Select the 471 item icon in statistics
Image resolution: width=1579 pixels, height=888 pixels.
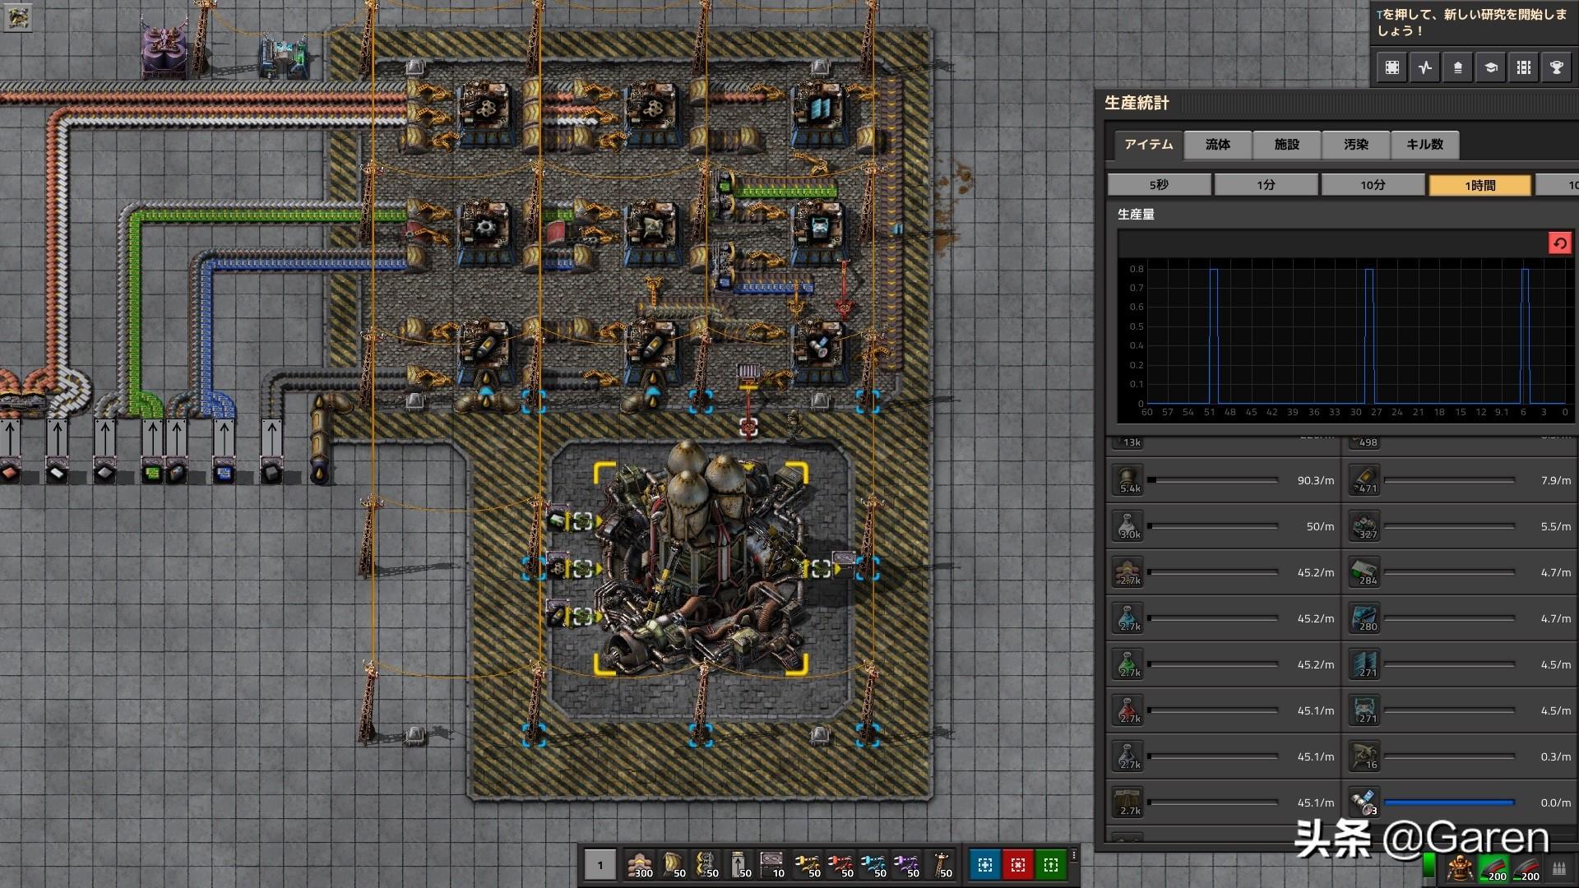[1365, 480]
